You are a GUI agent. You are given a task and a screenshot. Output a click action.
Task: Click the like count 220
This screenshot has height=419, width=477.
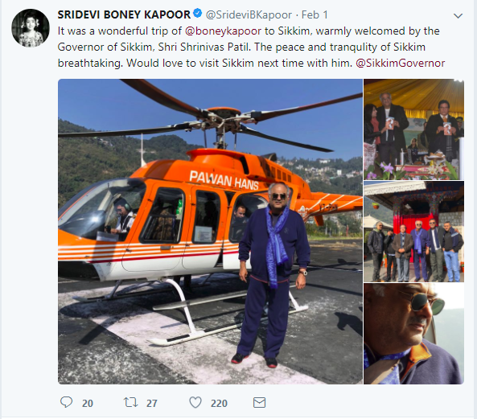(219, 404)
